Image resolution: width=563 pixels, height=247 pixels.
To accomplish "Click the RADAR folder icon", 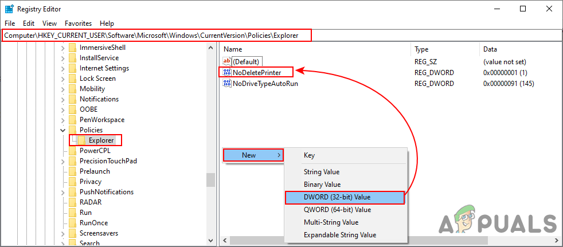I will [73, 202].
